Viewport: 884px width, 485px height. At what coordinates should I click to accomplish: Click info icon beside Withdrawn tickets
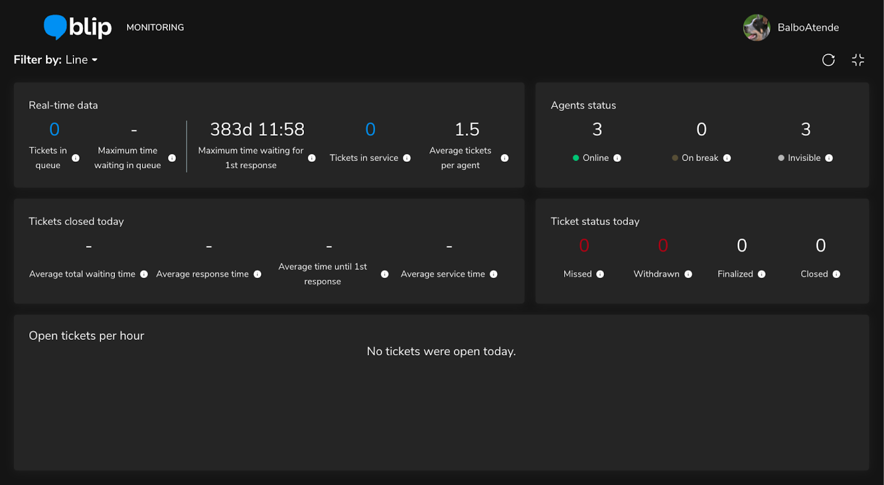click(688, 274)
